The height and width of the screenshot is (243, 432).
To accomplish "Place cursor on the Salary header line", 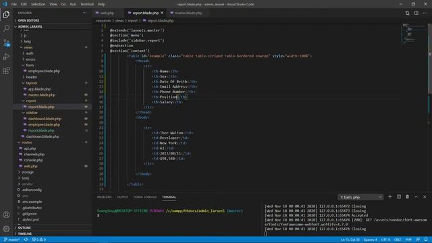I will (167, 102).
